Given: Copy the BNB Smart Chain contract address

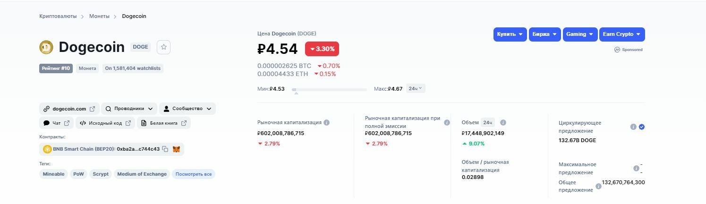Looking at the screenshot, I should coord(165,149).
